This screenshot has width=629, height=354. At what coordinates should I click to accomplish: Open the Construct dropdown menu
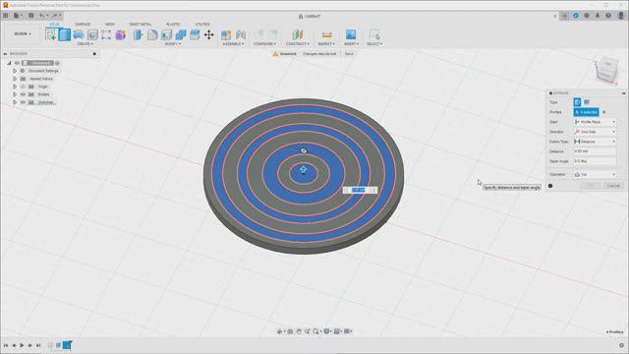(297, 43)
